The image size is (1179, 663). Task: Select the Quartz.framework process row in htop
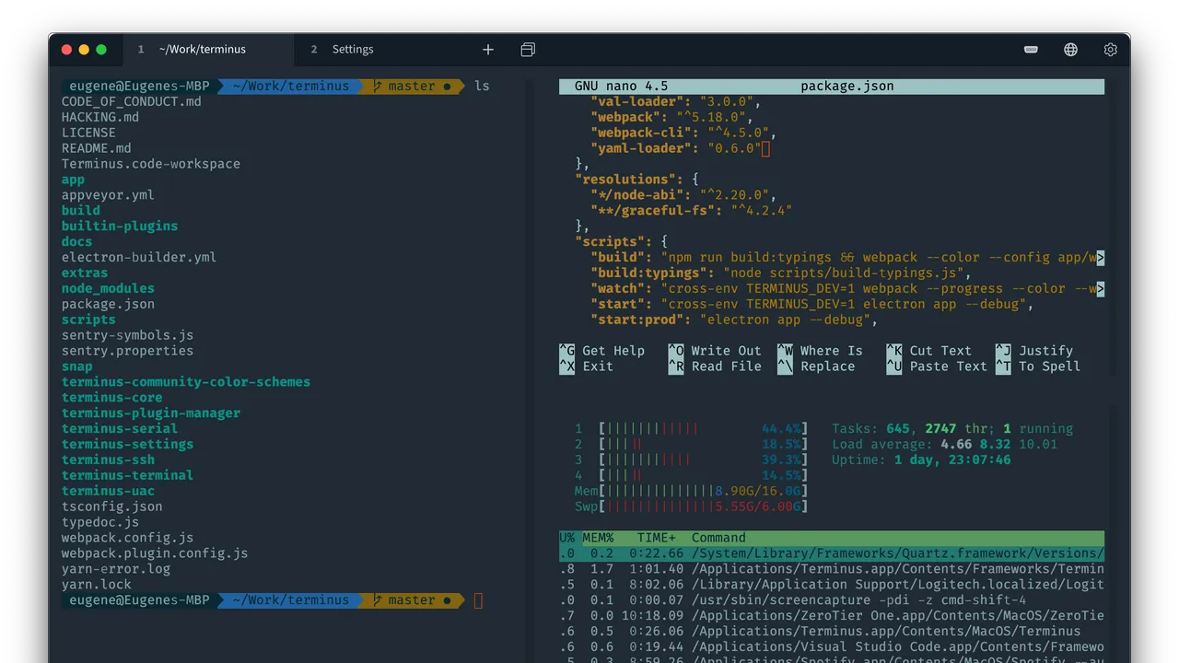[832, 553]
